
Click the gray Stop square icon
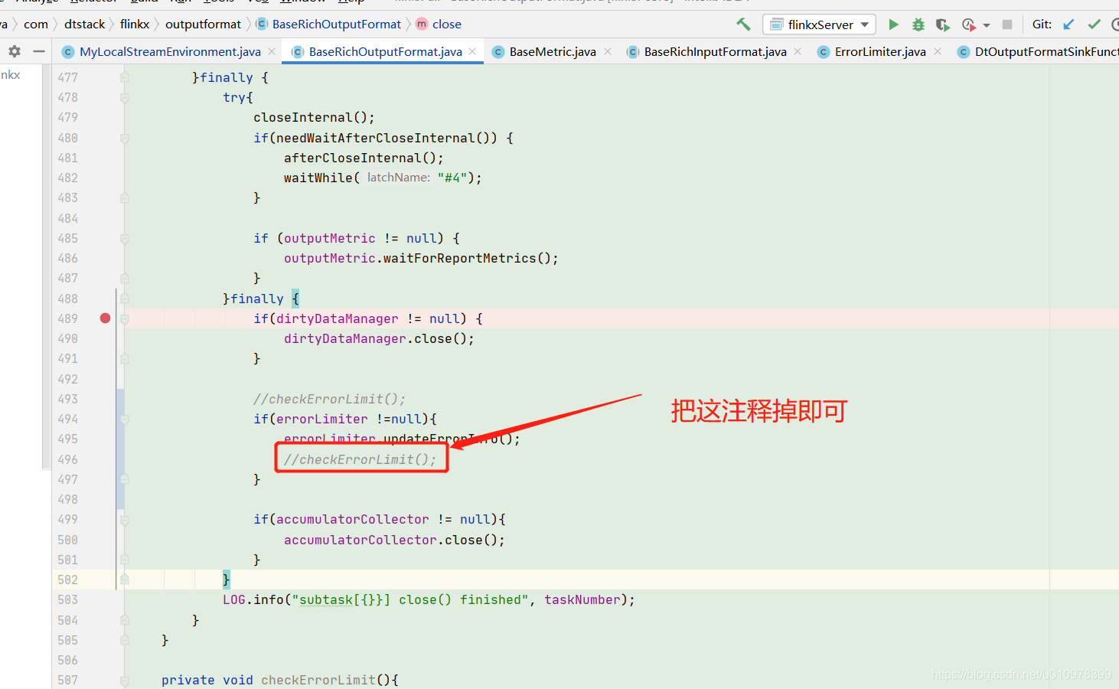1007,24
